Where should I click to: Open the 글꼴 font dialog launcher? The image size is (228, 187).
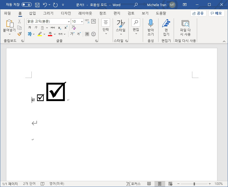coord(96,41)
